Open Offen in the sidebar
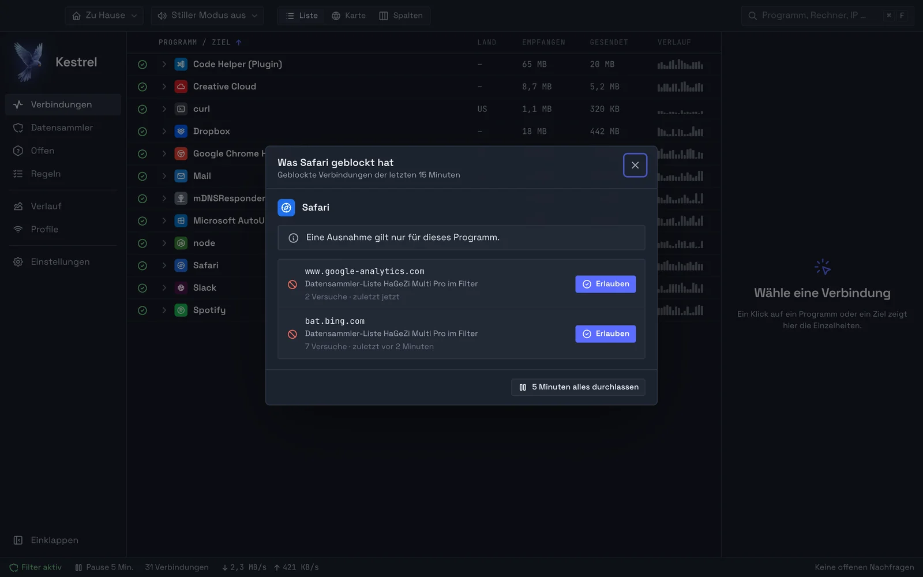This screenshot has width=923, height=577. [x=63, y=151]
